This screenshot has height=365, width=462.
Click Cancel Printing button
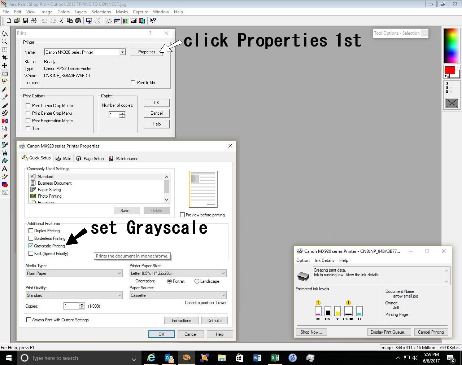point(431,332)
